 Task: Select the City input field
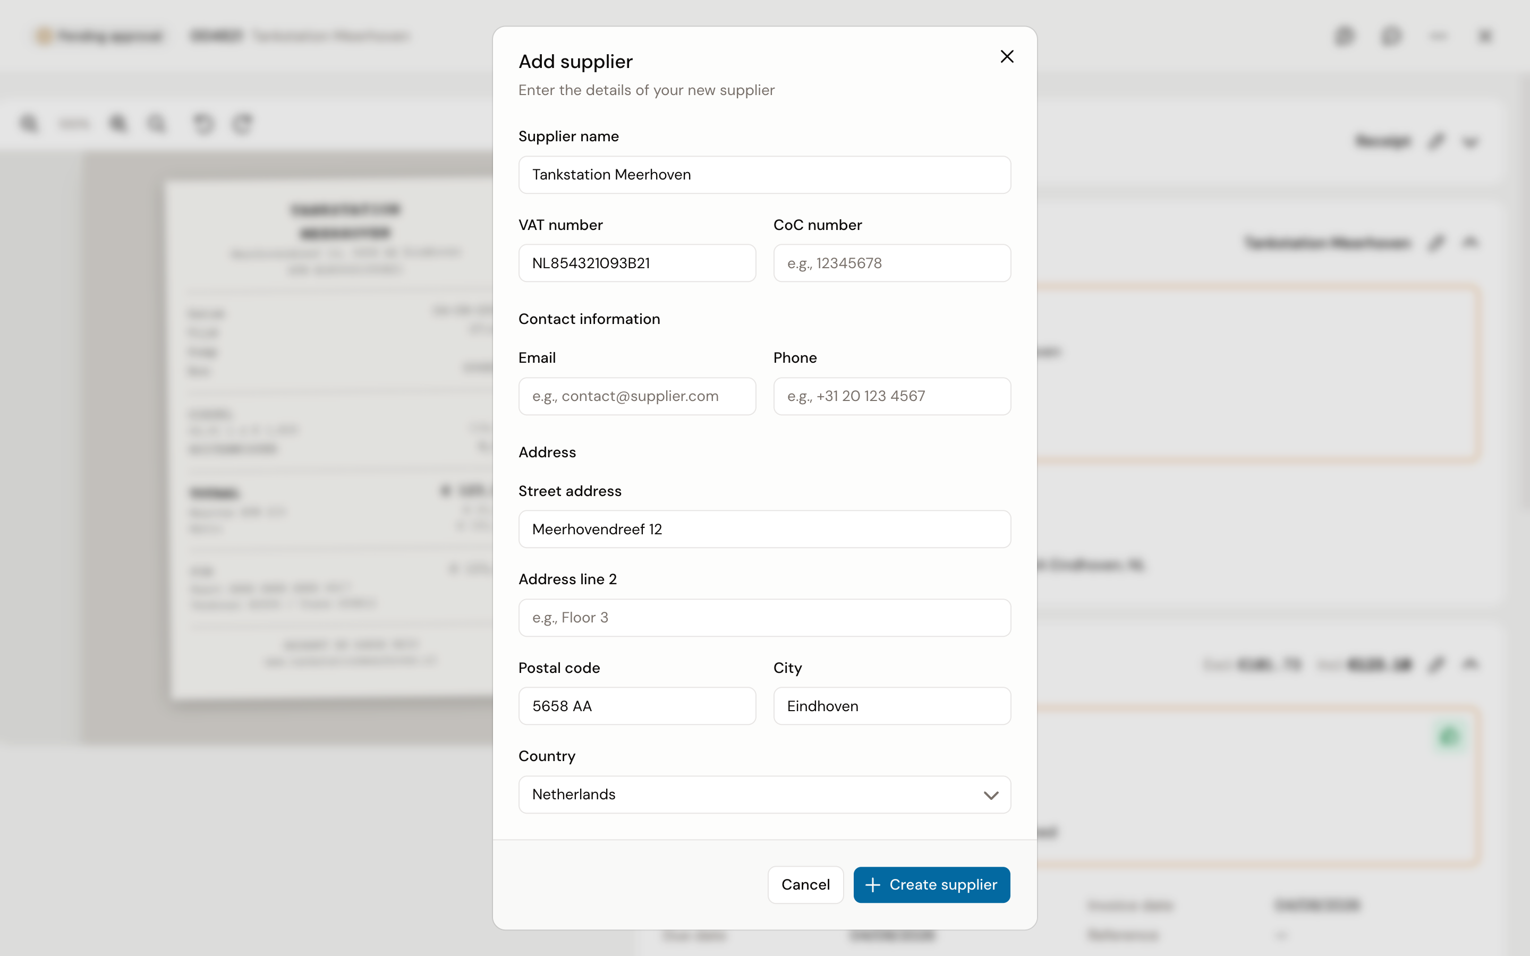[x=892, y=706]
